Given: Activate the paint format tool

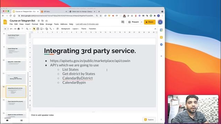Looking at the screenshot, I should click(22, 29).
